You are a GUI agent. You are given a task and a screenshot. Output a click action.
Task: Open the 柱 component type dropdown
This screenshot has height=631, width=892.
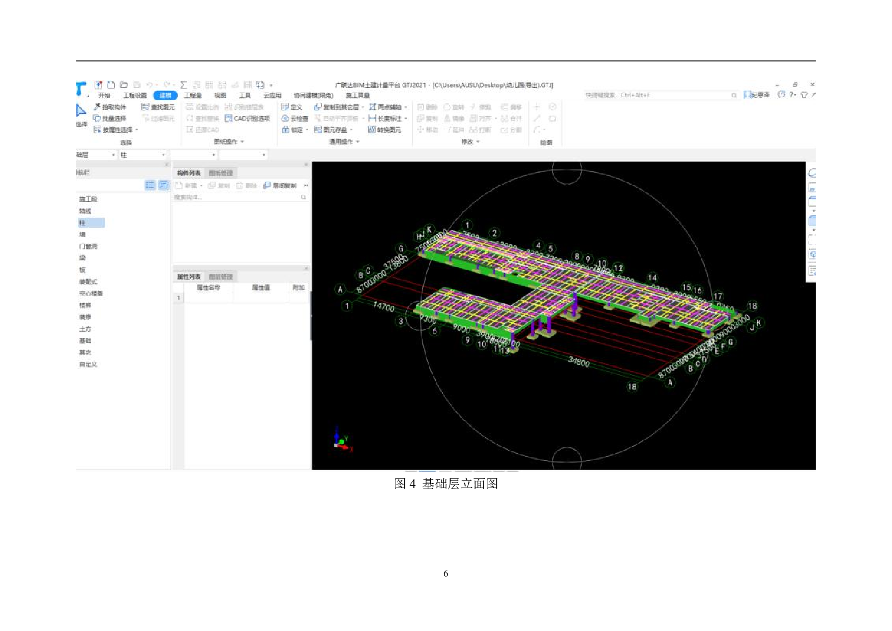(143, 155)
